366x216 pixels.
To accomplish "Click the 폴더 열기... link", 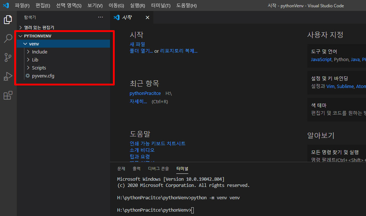I will pos(141,51).
